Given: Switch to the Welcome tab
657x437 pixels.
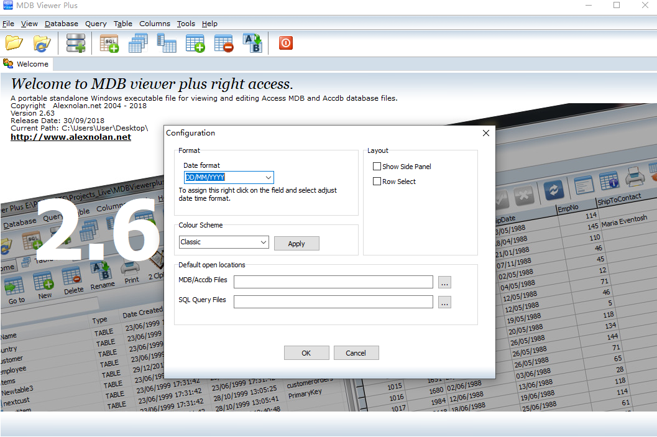Looking at the screenshot, I should 32,63.
